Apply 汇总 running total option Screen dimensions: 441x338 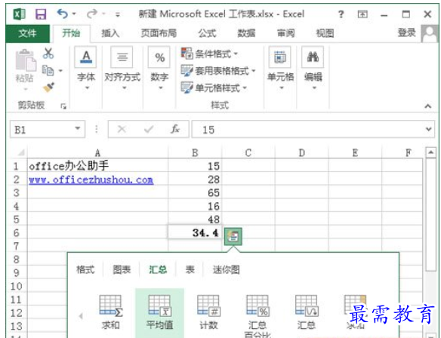[x=307, y=312]
